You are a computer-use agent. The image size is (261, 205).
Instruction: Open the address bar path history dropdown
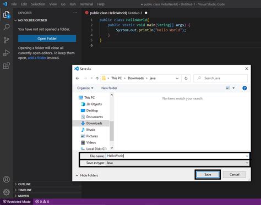[177, 78]
